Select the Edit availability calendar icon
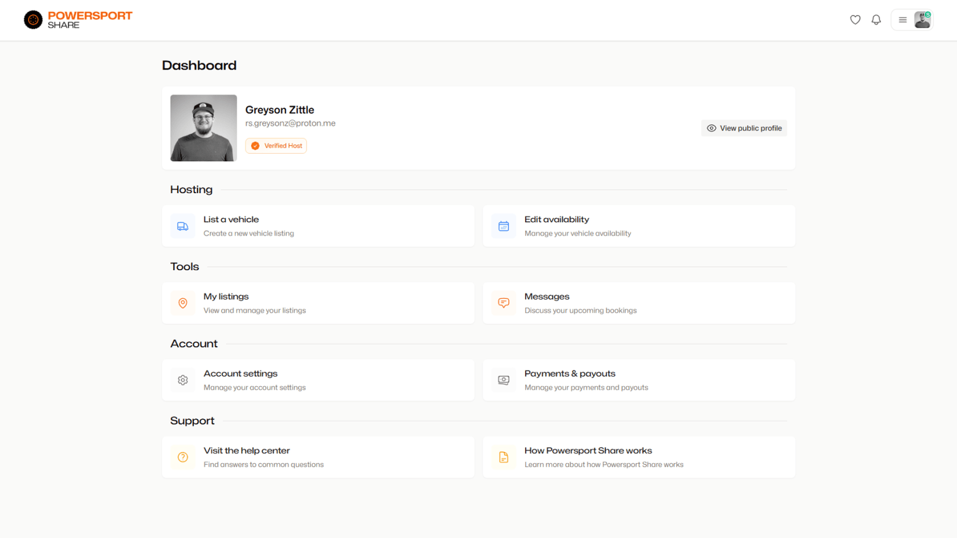This screenshot has height=538, width=957. click(503, 226)
